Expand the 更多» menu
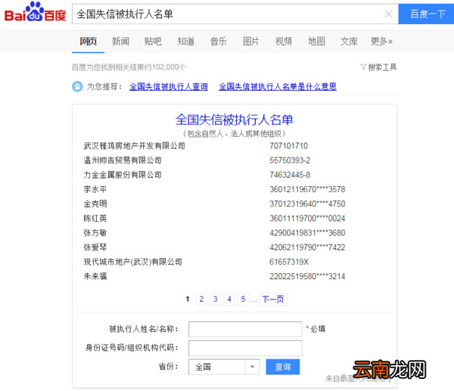This screenshot has width=454, height=391. pos(381,42)
